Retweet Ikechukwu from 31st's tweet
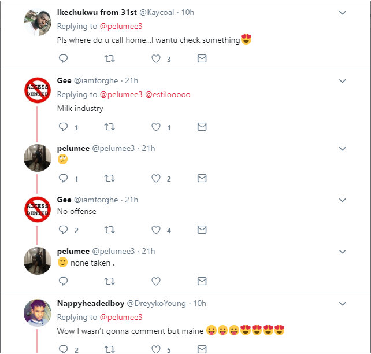 click(109, 58)
